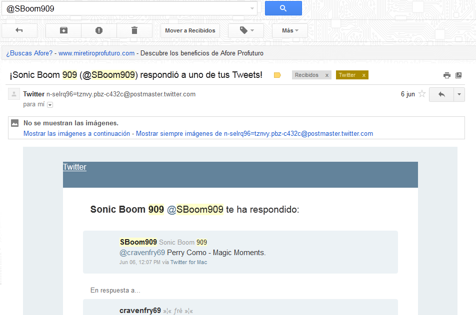Click the 6 jun date
The image size is (476, 315).
point(407,94)
